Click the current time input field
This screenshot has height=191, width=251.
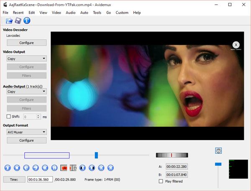point(40,179)
